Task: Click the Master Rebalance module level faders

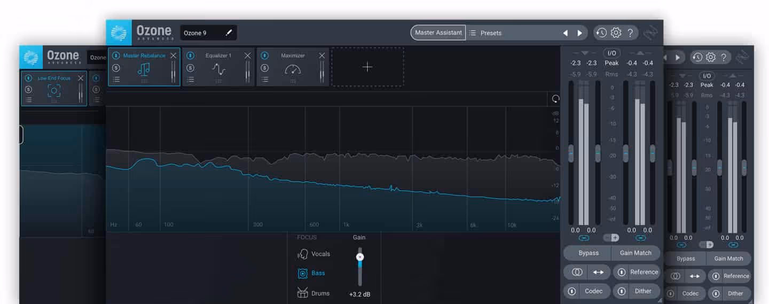Action: click(x=173, y=72)
